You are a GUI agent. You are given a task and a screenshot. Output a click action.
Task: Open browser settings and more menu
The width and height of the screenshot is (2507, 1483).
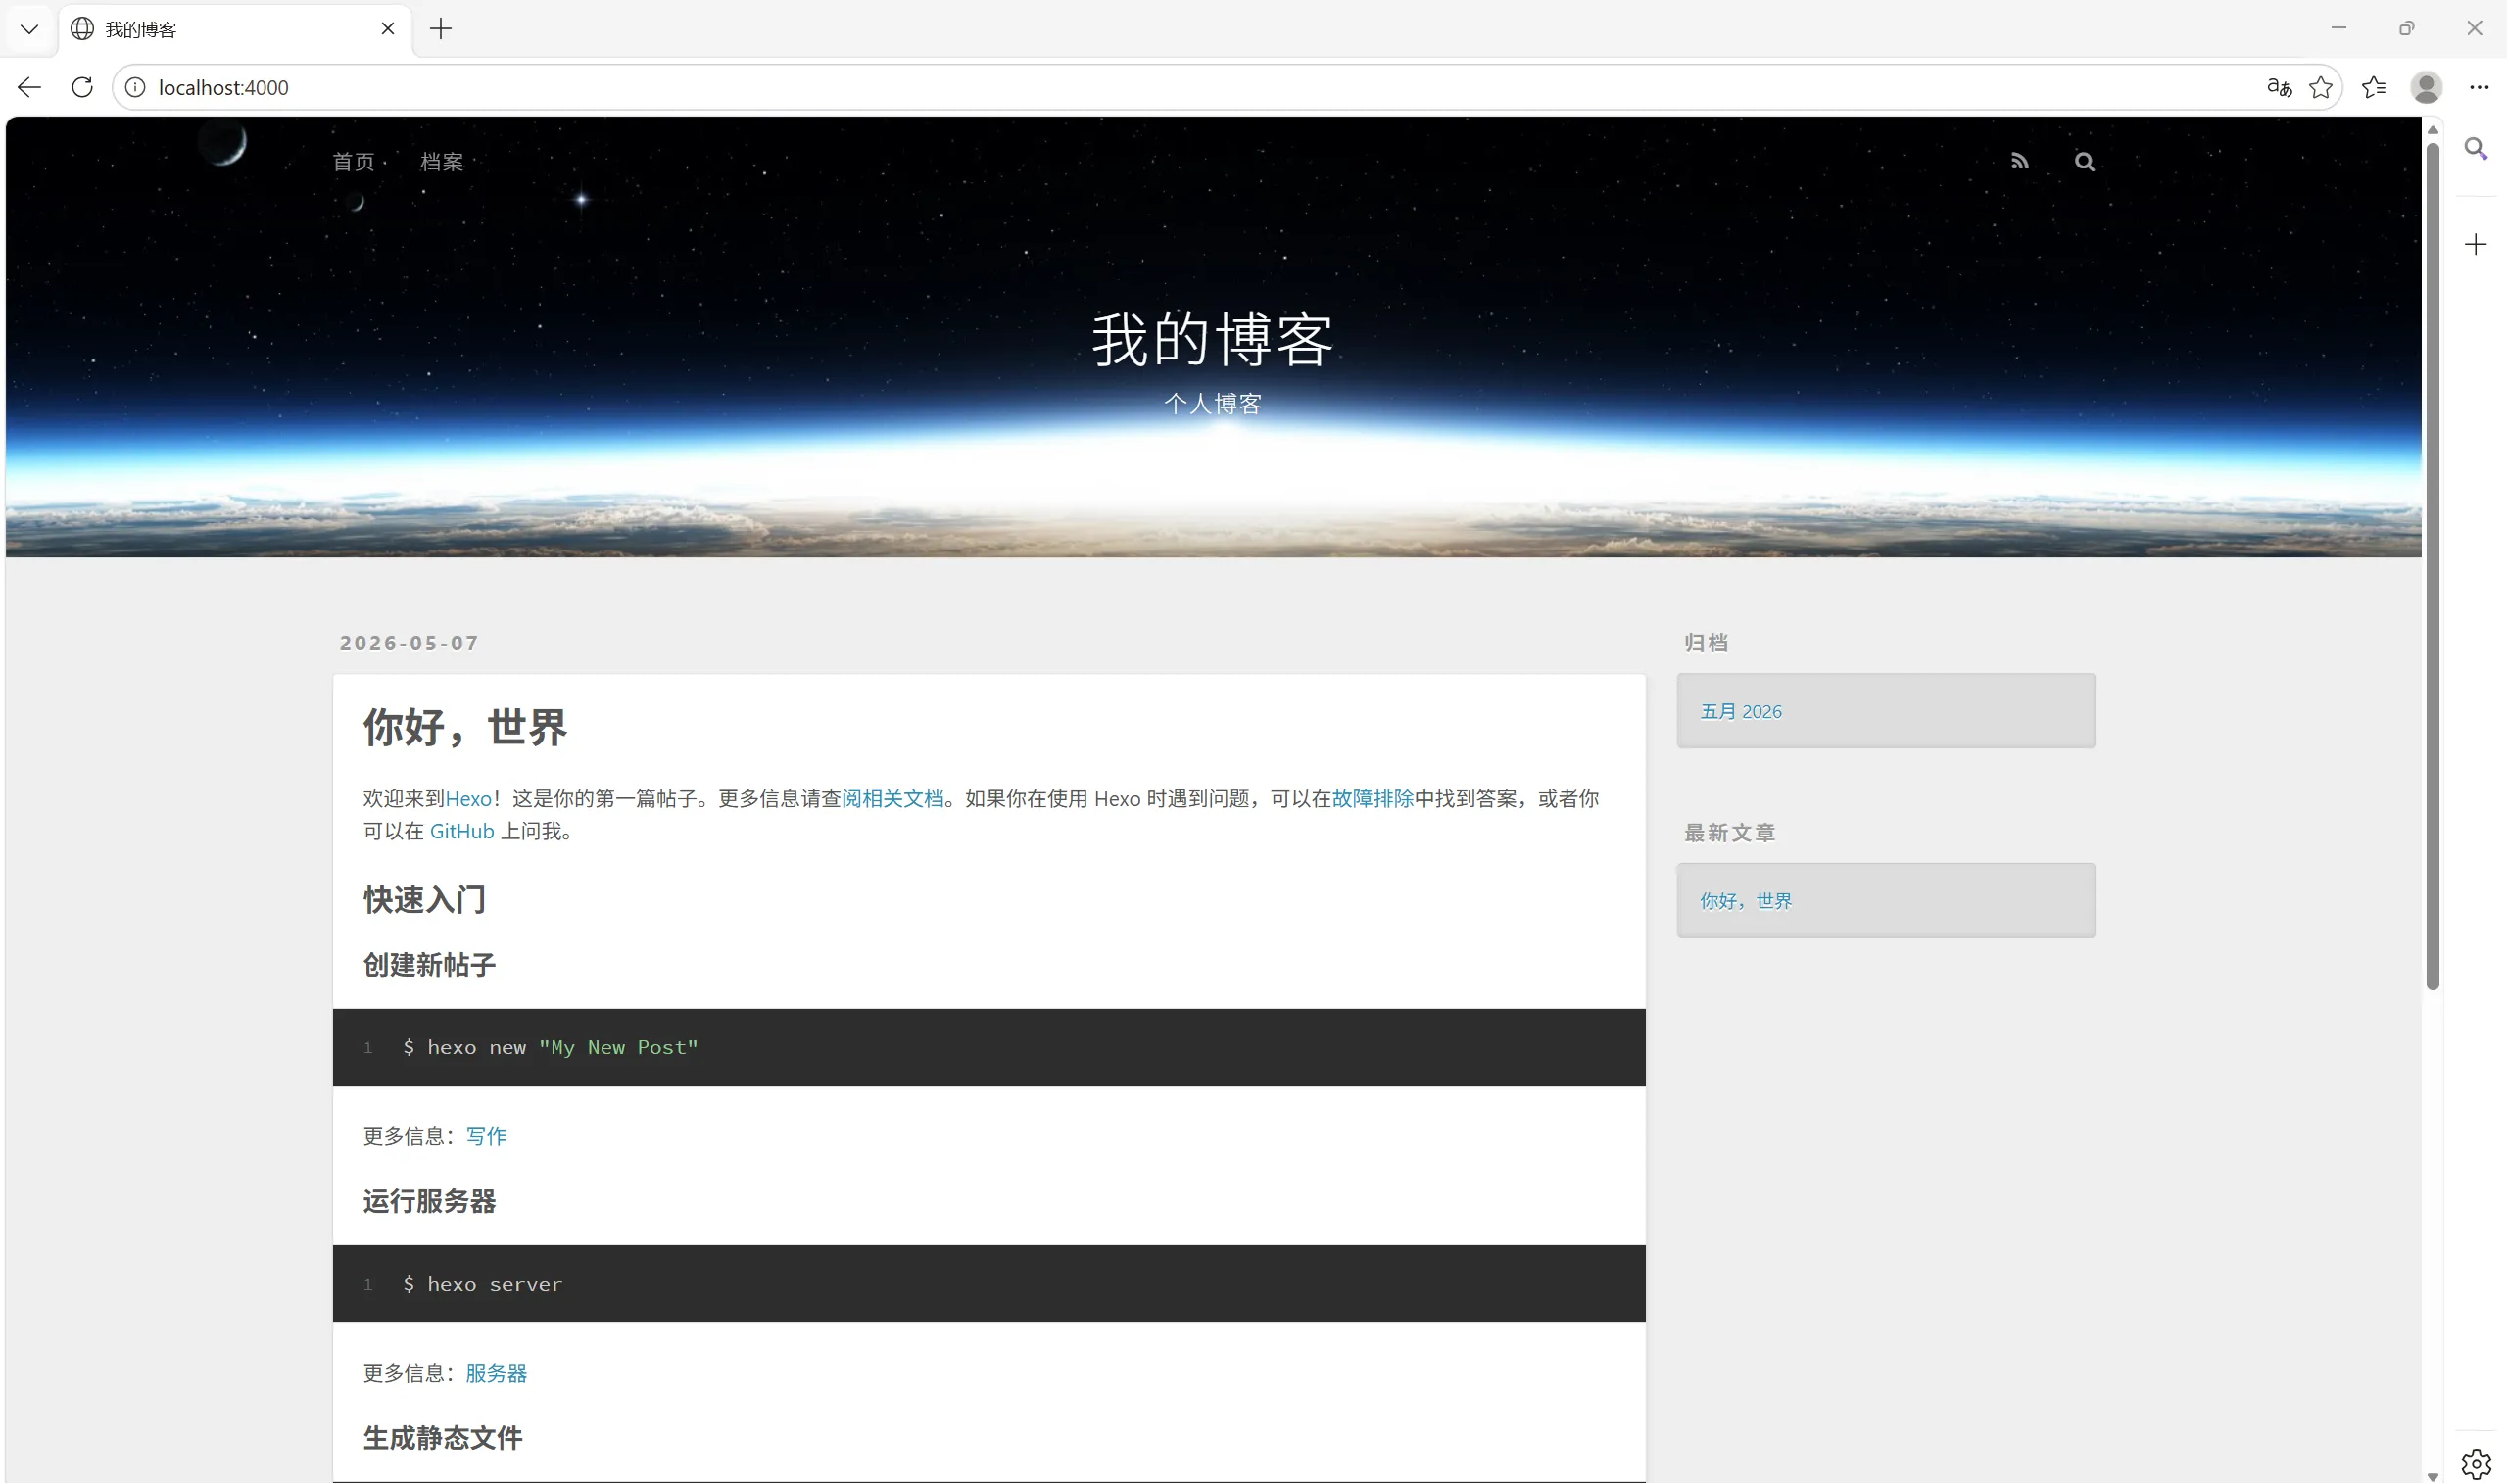coord(2479,88)
